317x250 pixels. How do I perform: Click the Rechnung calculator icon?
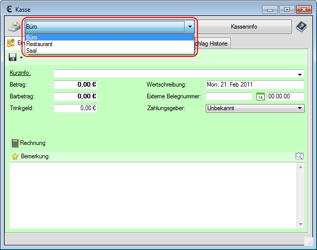pos(15,143)
